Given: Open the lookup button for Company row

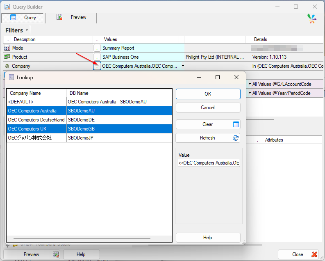Looking at the screenshot, I should tap(97, 66).
